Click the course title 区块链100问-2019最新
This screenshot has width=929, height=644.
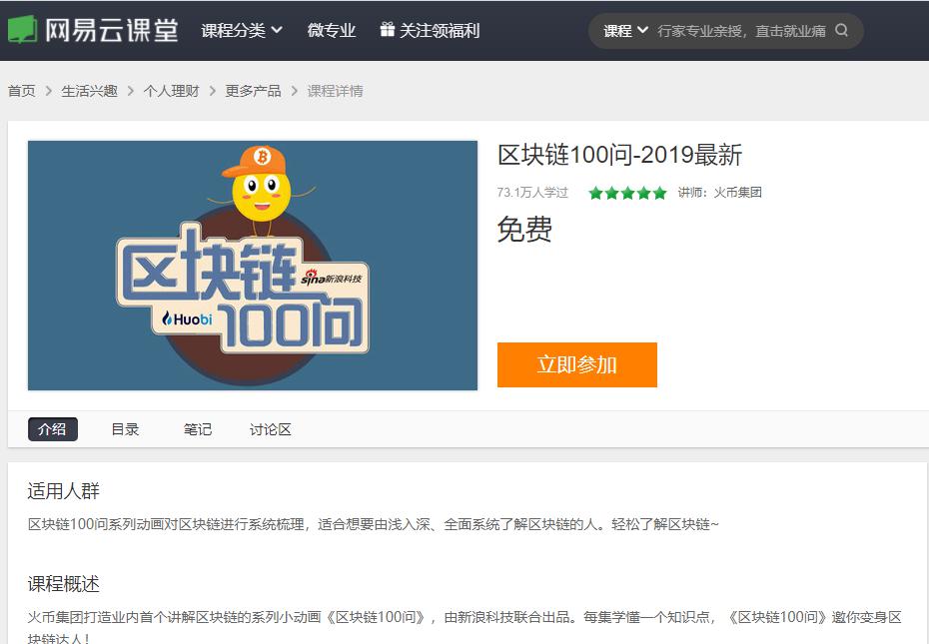click(x=619, y=155)
